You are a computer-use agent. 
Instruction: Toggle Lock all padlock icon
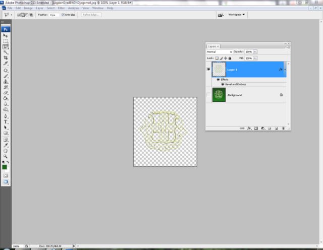pyautogui.click(x=230, y=58)
